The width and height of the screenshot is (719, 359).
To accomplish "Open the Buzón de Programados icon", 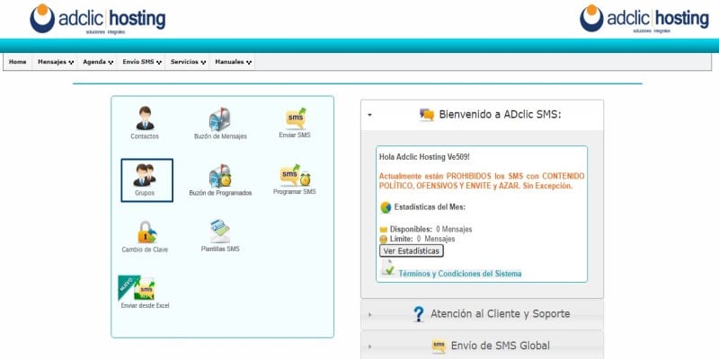I will click(220, 176).
